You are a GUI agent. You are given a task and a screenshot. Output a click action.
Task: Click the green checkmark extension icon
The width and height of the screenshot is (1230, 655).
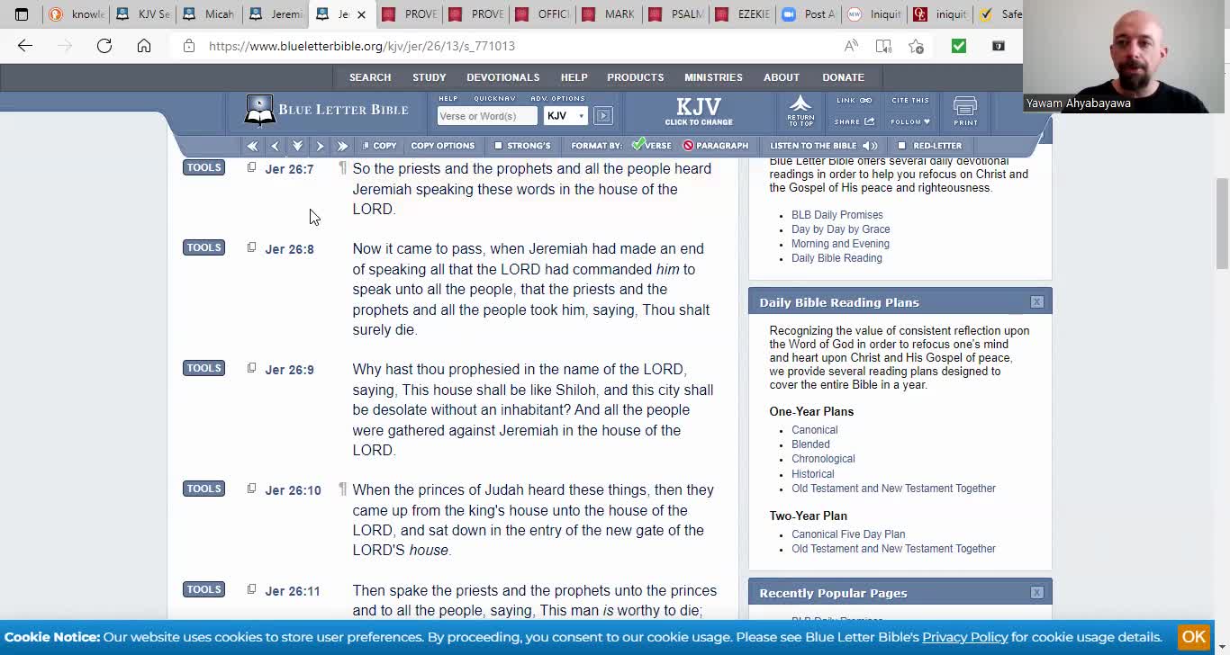[x=958, y=46]
